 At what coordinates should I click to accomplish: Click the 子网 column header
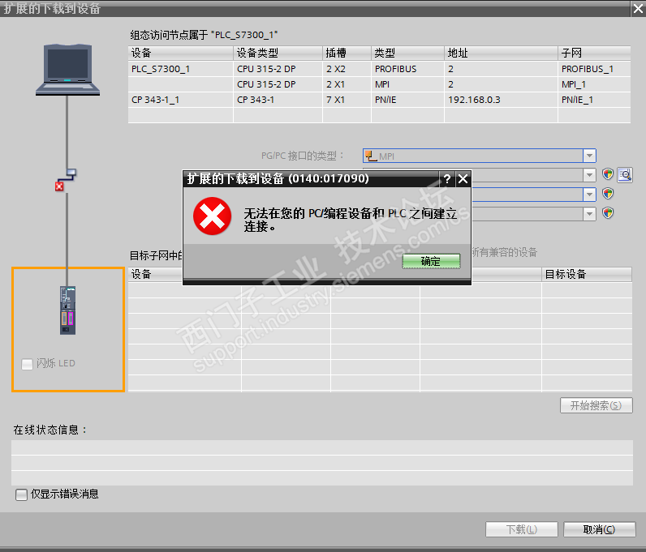(x=594, y=53)
